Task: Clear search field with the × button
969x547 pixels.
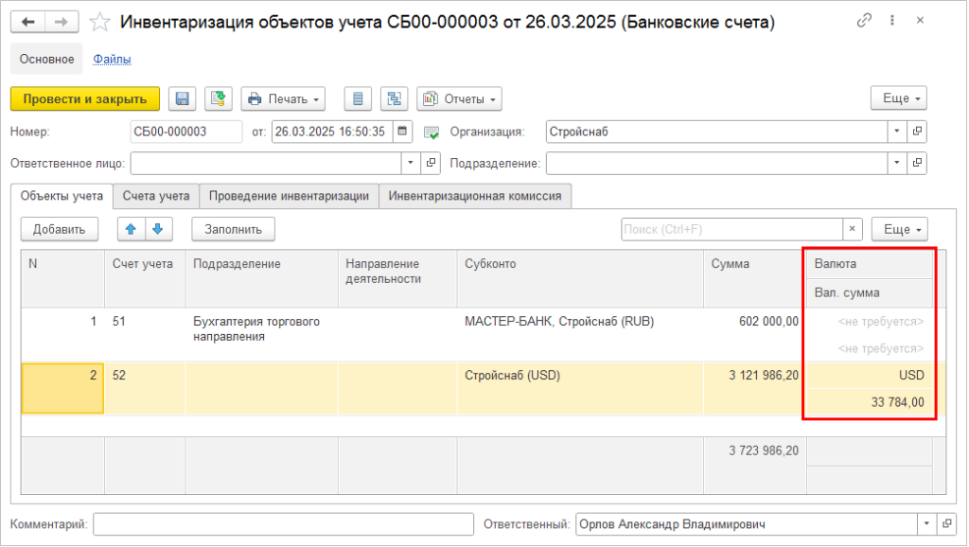Action: 852,229
